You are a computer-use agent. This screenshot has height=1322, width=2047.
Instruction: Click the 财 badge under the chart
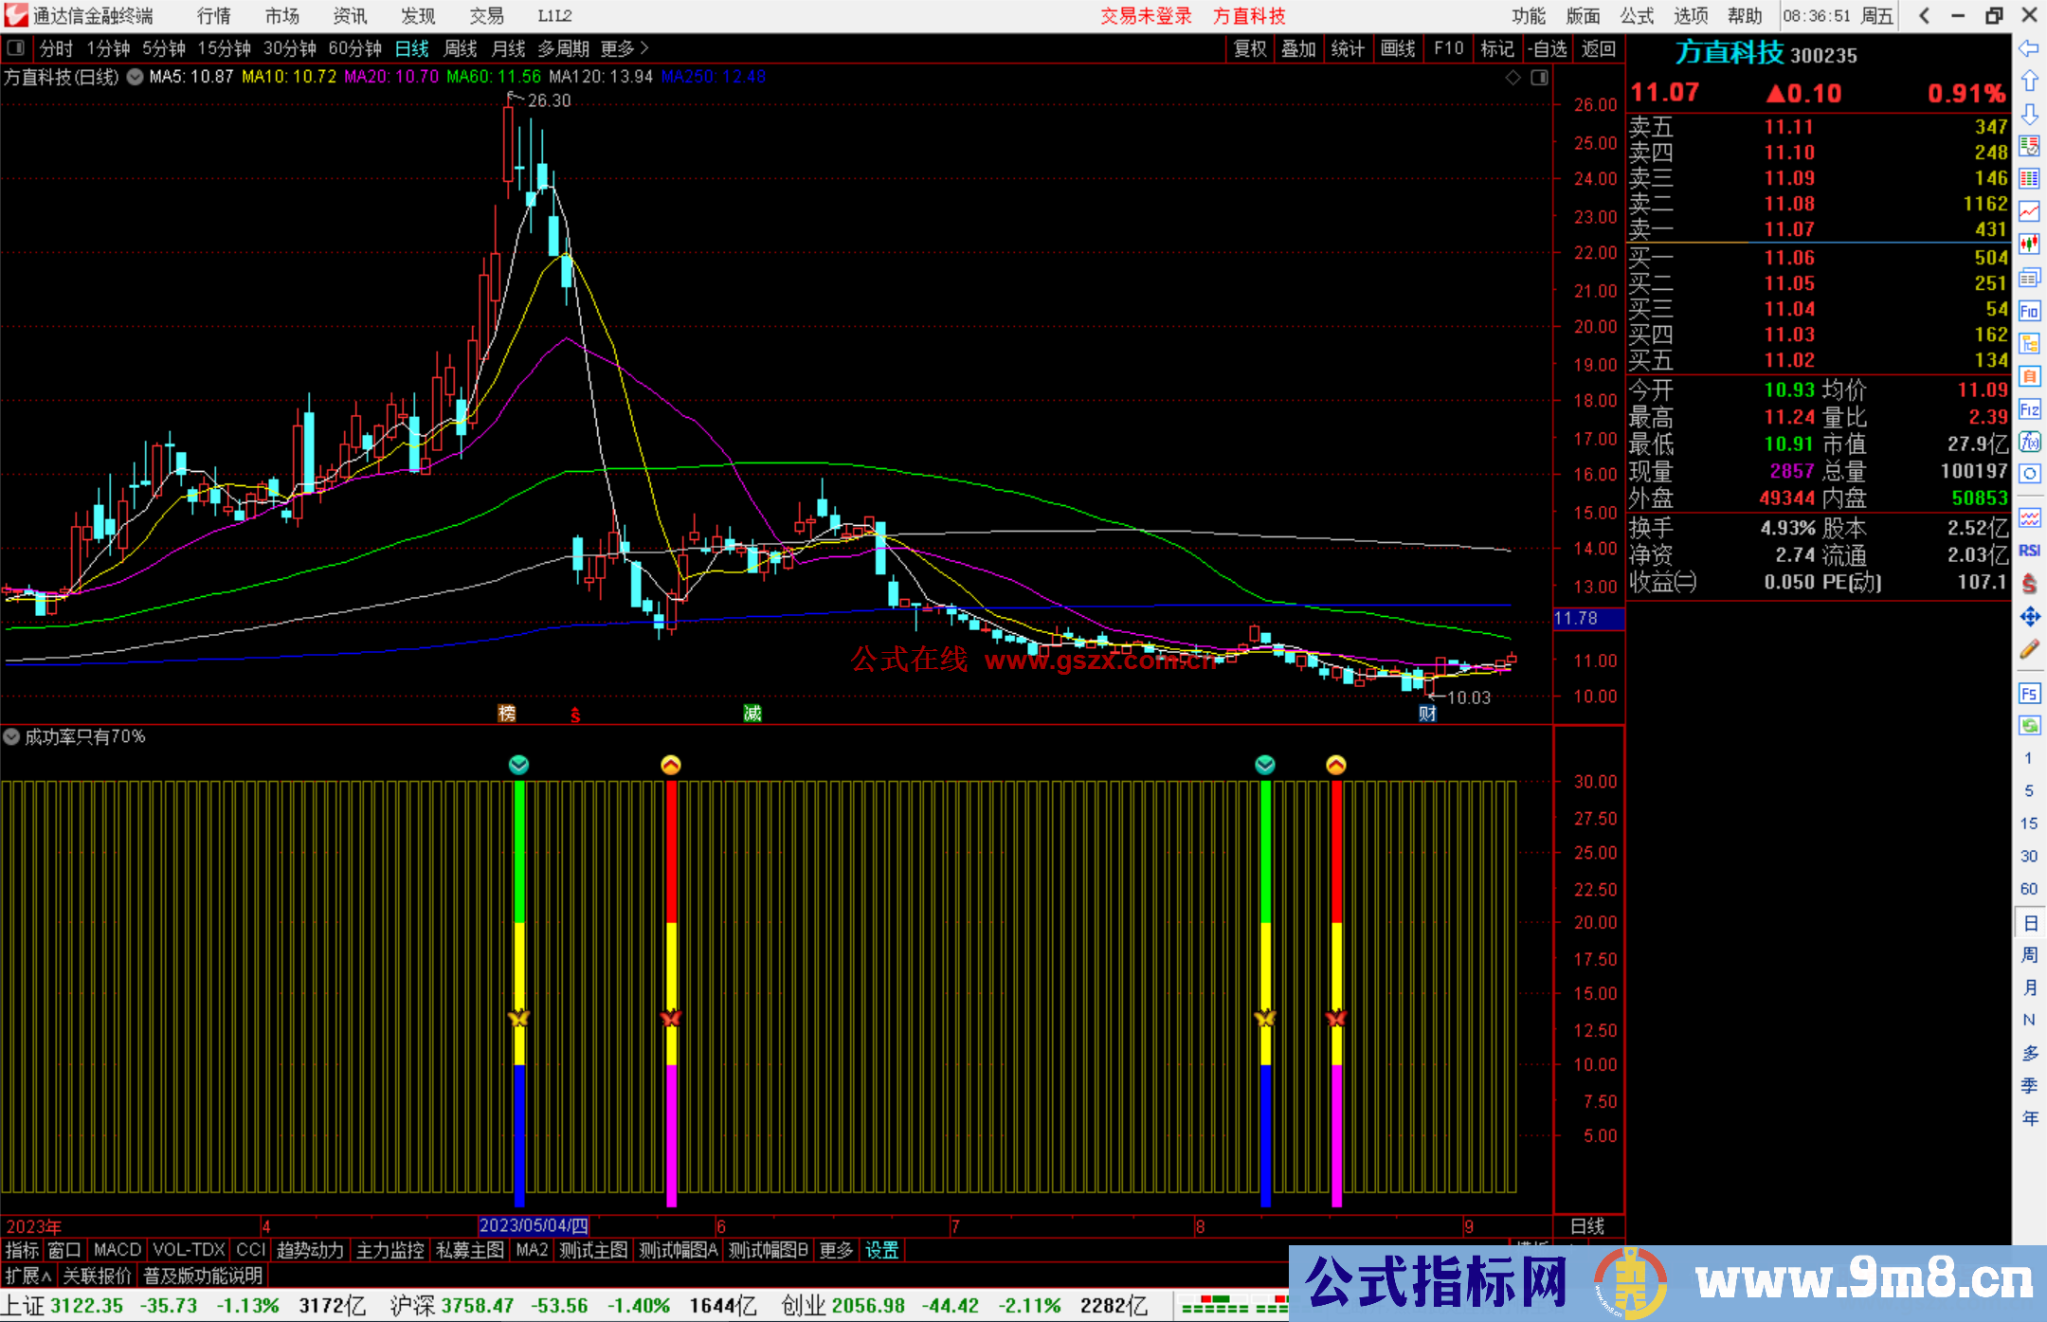coord(1427,714)
